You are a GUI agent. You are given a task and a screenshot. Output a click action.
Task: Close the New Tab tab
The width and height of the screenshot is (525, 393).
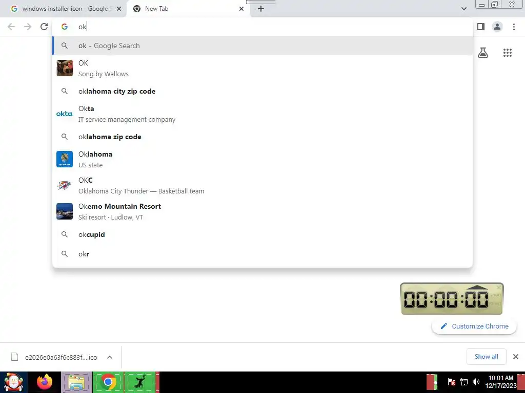(241, 9)
